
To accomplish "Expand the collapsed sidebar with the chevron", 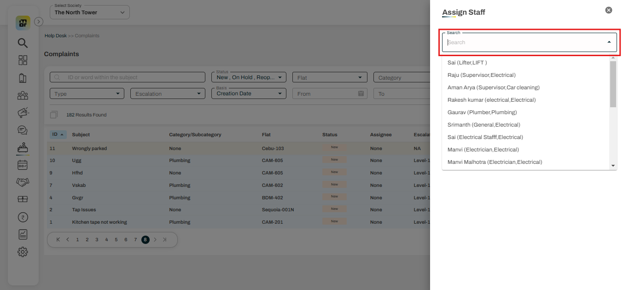I will [39, 21].
